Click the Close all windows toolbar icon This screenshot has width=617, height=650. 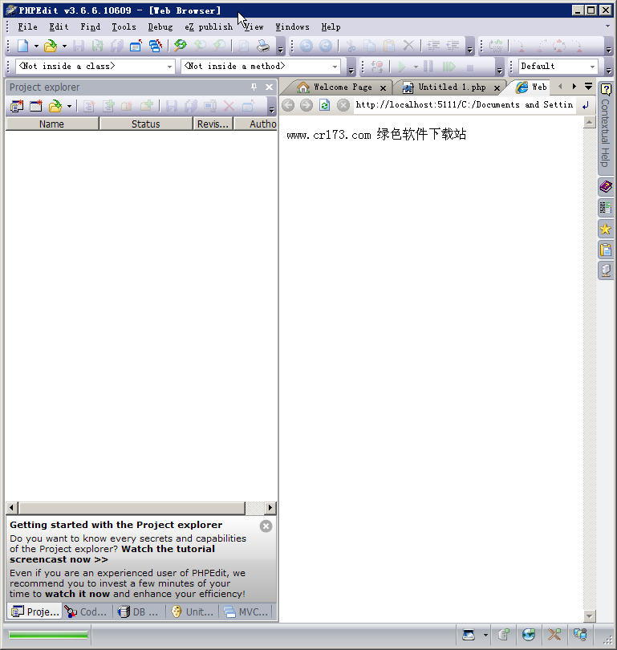tap(156, 46)
